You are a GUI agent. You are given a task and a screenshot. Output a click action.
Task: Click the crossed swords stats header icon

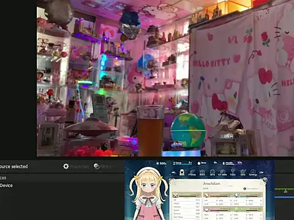[x=175, y=196]
